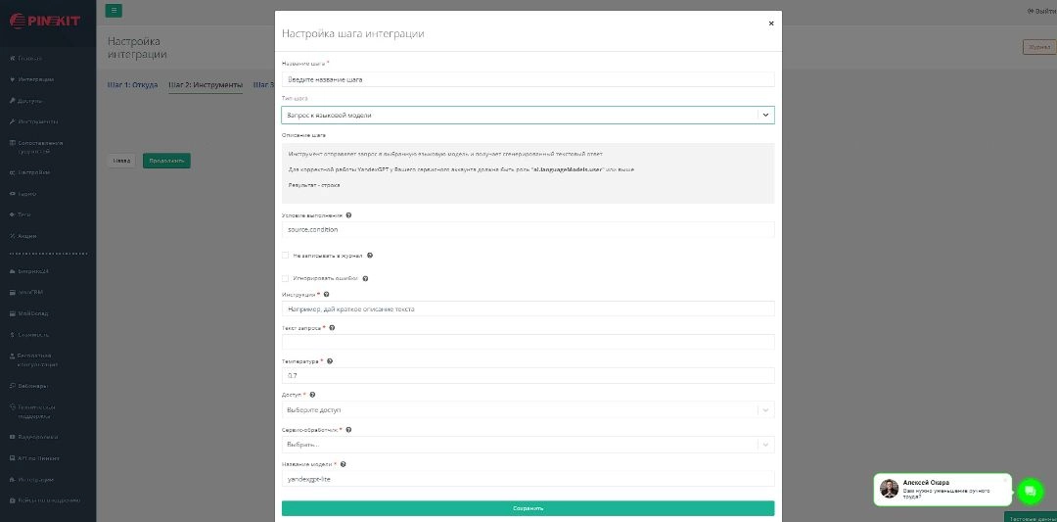The image size is (1057, 522).
Task: Open the 'Сервис-обработчик' dropdown
Action: click(x=528, y=444)
